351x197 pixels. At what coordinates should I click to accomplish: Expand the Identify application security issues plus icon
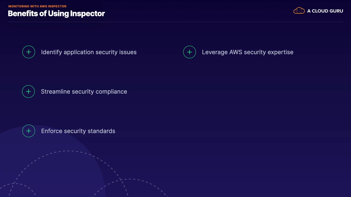29,52
